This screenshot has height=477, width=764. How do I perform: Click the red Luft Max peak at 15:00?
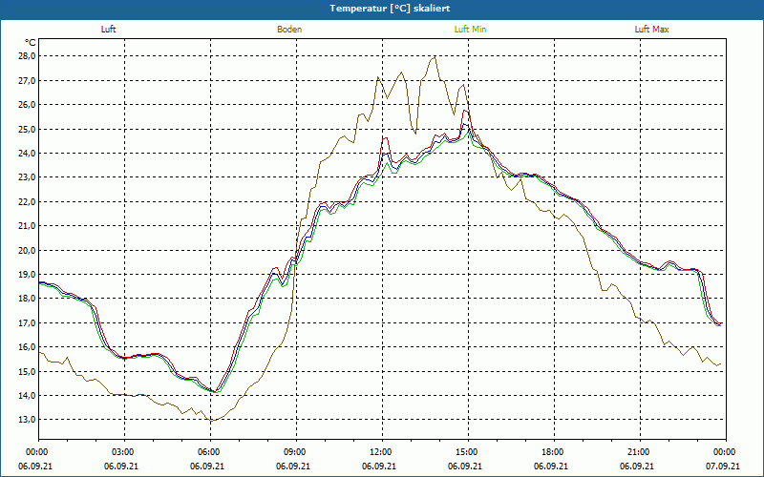[466, 111]
